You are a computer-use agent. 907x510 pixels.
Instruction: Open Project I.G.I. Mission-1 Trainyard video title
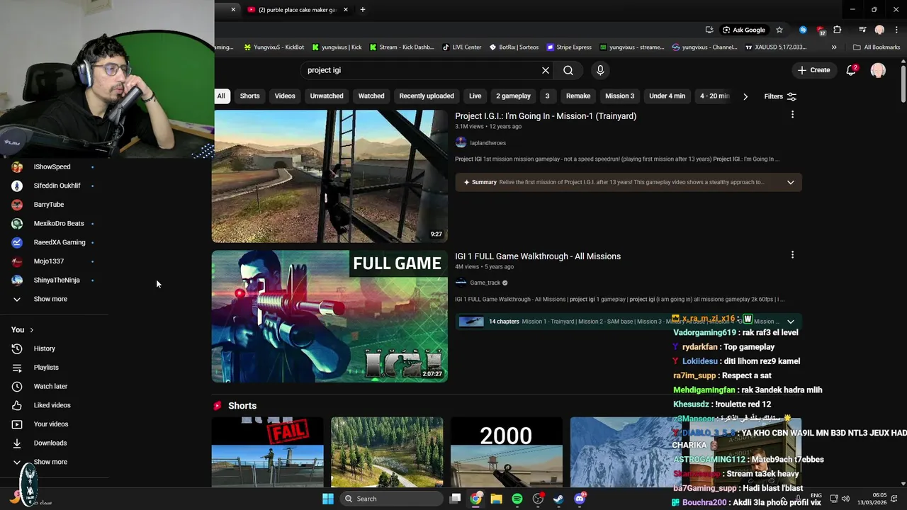click(x=546, y=116)
